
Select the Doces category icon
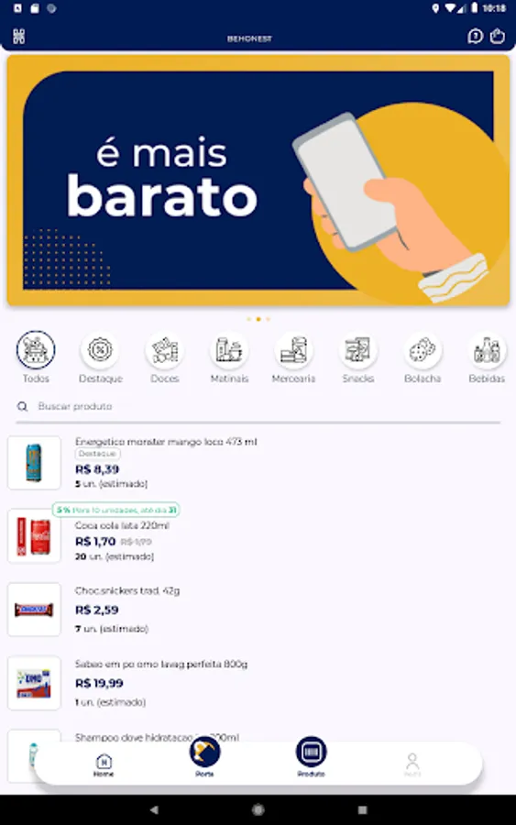[x=165, y=350]
